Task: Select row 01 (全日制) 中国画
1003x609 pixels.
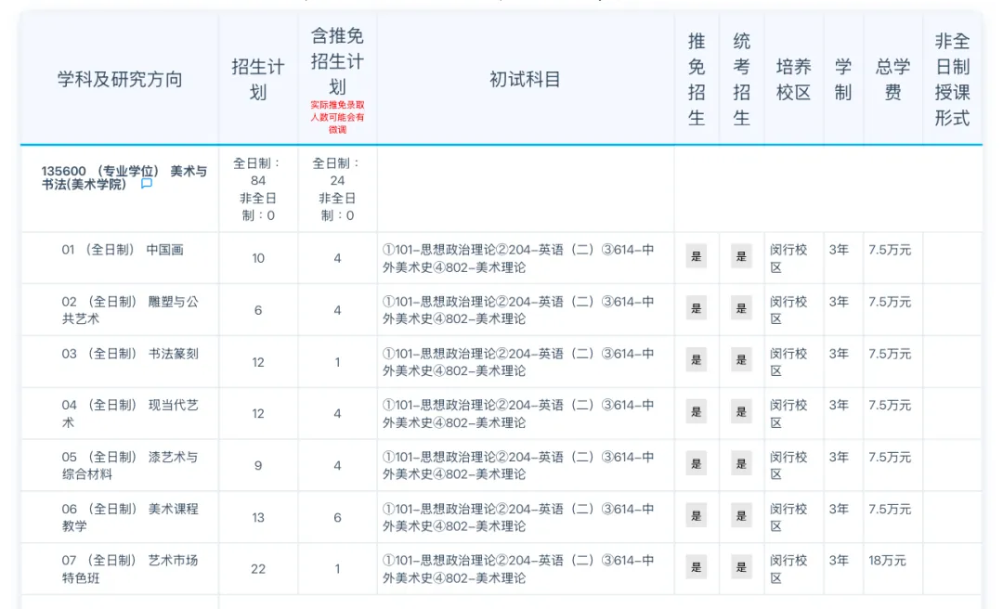Action: click(501, 258)
